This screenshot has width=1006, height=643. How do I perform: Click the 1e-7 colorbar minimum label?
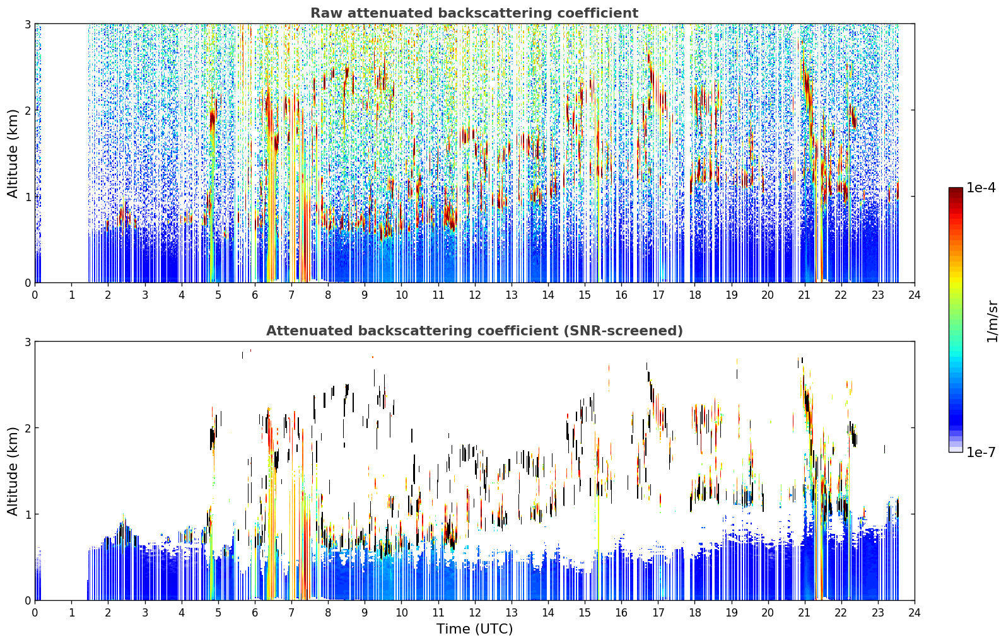tap(981, 452)
